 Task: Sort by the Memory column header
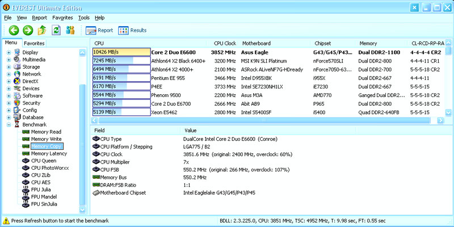[x=381, y=44]
